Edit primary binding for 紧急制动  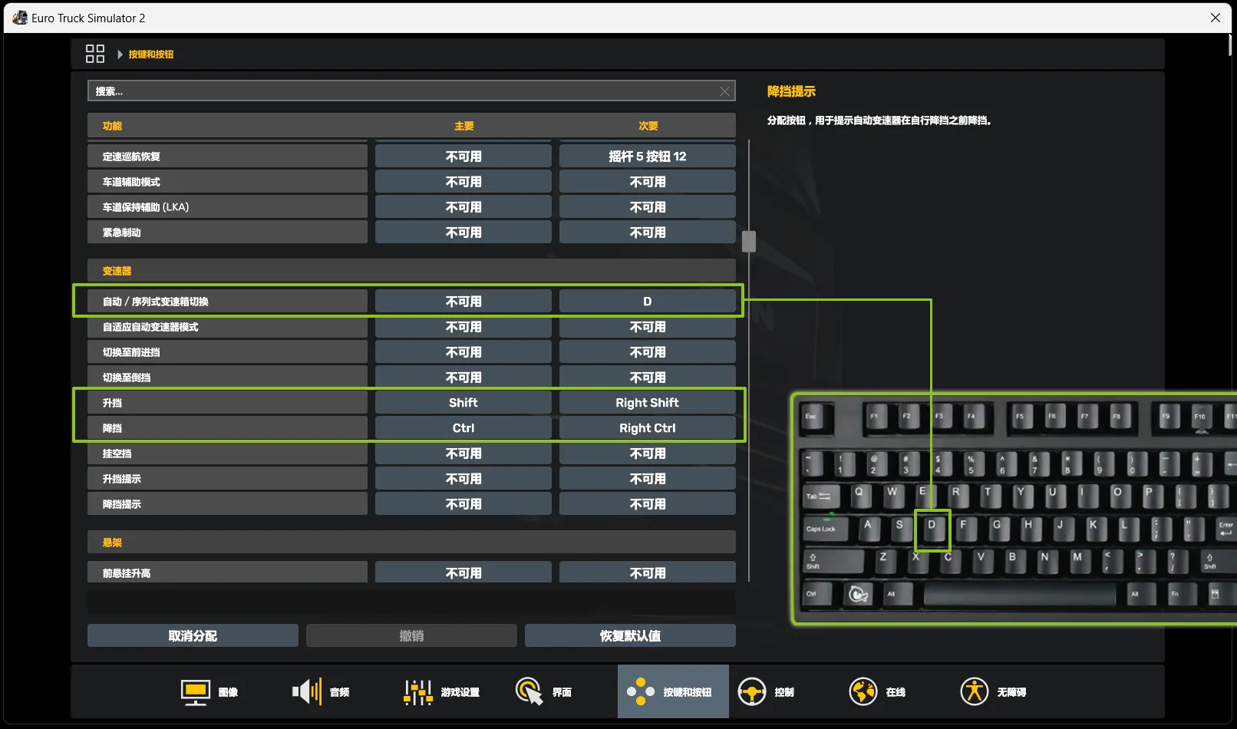[463, 233]
